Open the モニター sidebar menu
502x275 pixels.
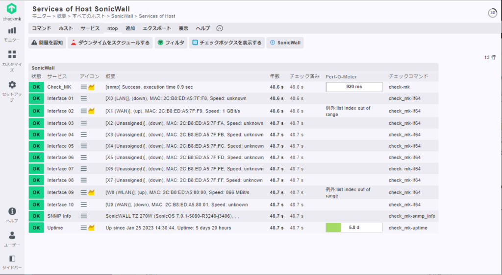(12, 34)
